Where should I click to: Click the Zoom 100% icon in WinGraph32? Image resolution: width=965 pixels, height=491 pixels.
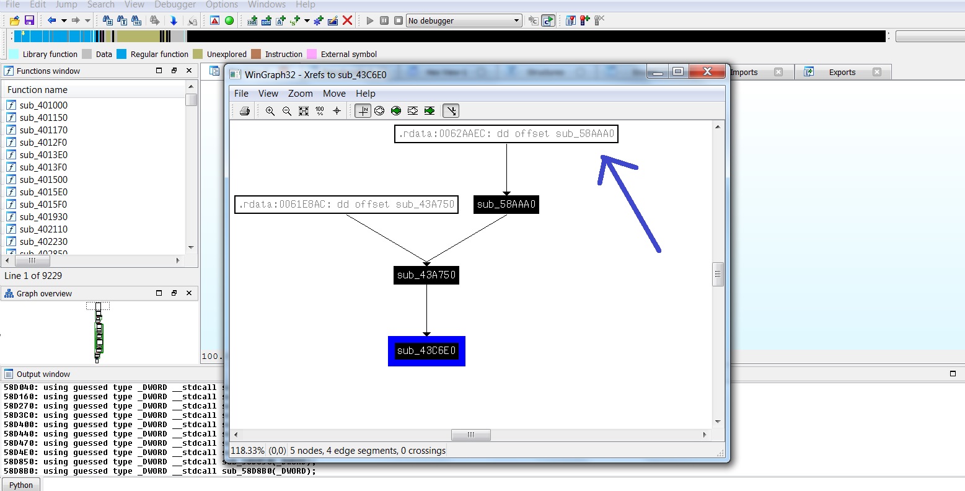319,110
